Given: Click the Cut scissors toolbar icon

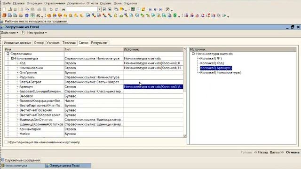Looking at the screenshot, I should click(x=22, y=9).
